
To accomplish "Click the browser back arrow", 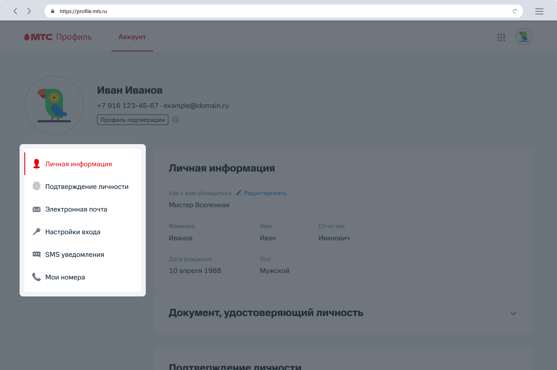I will [x=15, y=11].
